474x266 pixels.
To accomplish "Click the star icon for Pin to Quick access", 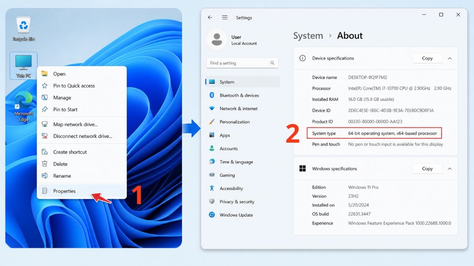I will pyautogui.click(x=45, y=86).
